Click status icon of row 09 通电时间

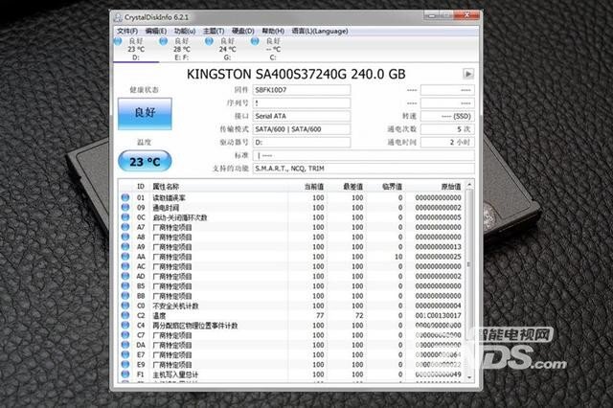(125, 207)
